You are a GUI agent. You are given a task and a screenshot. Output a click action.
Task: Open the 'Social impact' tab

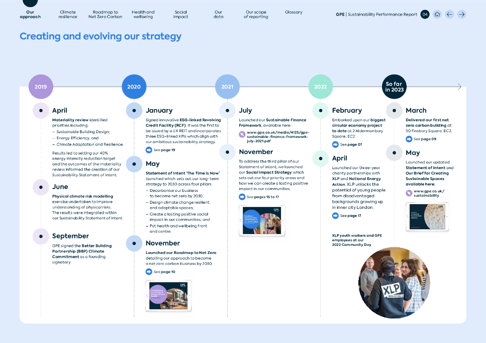click(181, 14)
